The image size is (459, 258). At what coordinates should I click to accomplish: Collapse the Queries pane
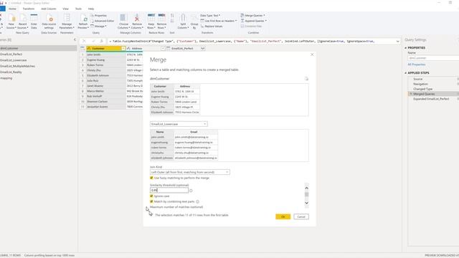(x=75, y=40)
